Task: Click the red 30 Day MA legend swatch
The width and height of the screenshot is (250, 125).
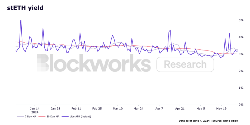Action: click(42, 117)
